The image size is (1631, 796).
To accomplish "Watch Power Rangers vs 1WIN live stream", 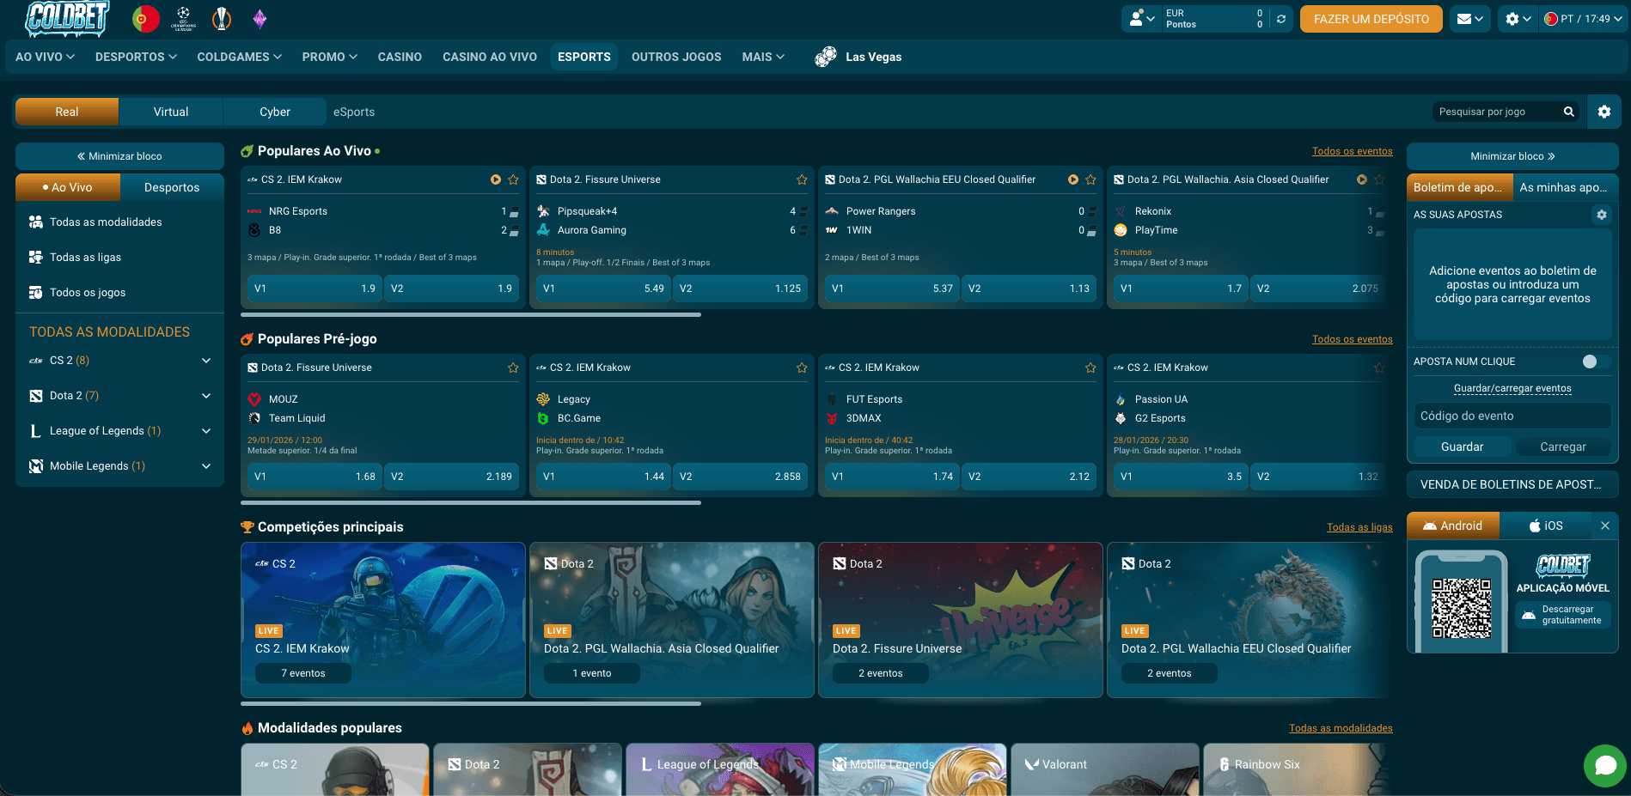I will tap(1073, 179).
